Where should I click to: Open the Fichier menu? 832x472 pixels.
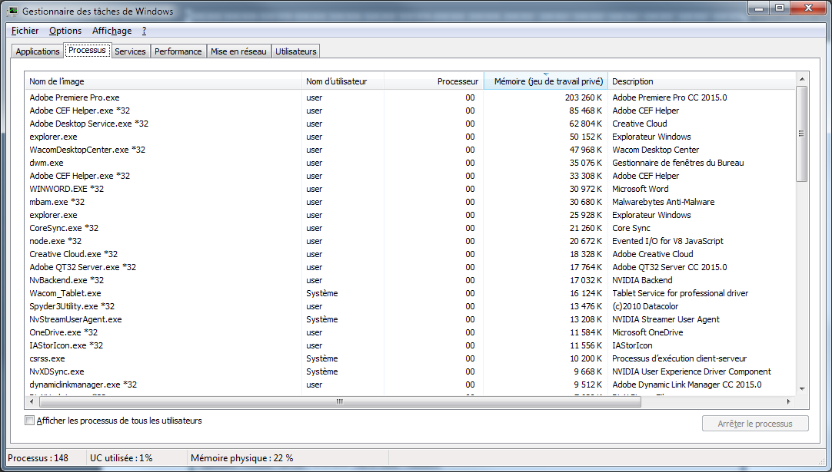(x=25, y=31)
